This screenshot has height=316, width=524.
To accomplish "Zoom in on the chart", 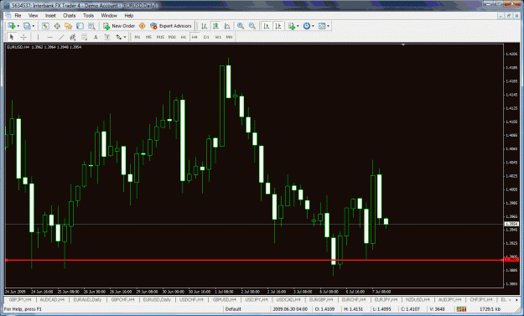I will [241, 26].
